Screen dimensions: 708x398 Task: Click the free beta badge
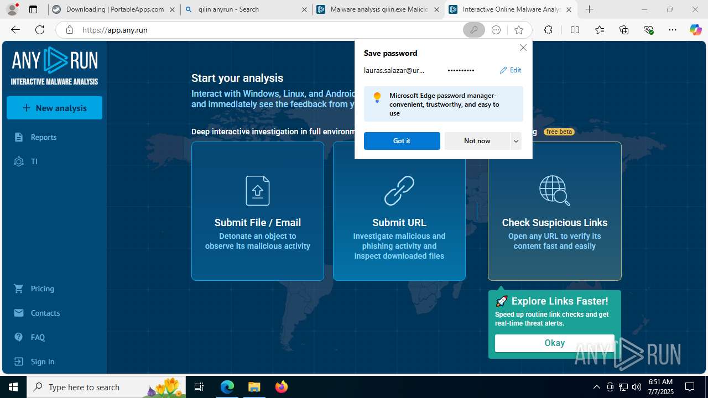559,132
